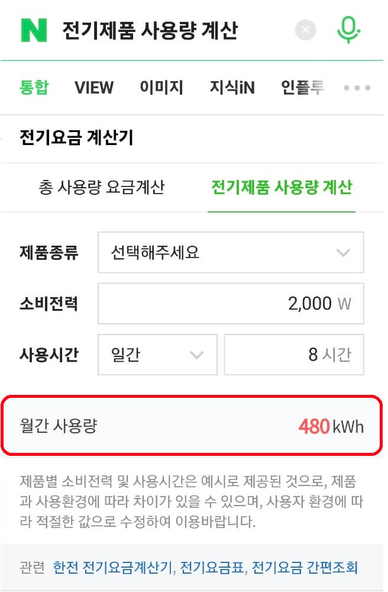Expand the 일간 usage period dropdown
This screenshot has width=388, height=592.
click(157, 355)
